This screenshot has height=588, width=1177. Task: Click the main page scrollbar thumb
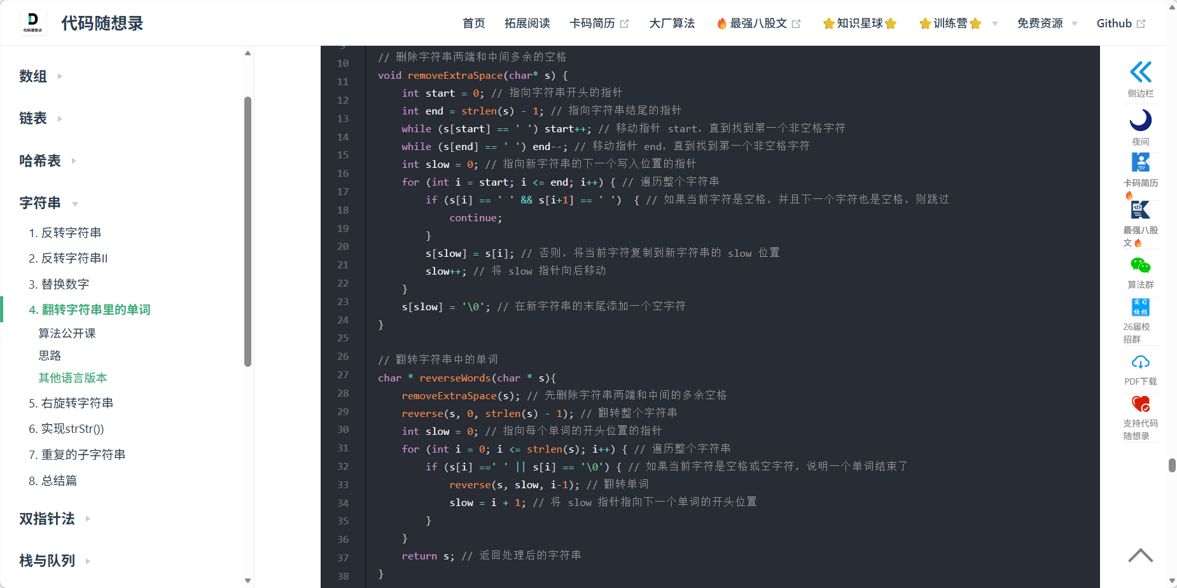click(x=1172, y=465)
